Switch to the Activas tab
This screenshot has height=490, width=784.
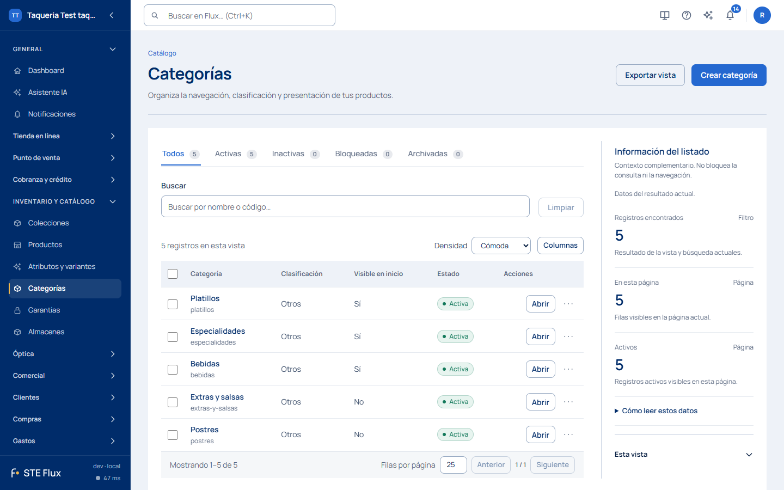coord(236,154)
